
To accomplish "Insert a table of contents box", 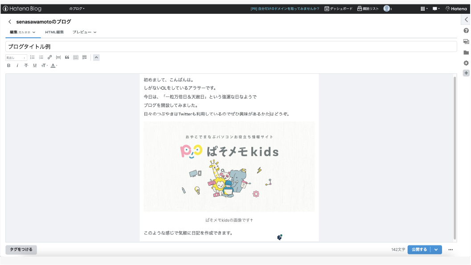I will (x=76, y=57).
